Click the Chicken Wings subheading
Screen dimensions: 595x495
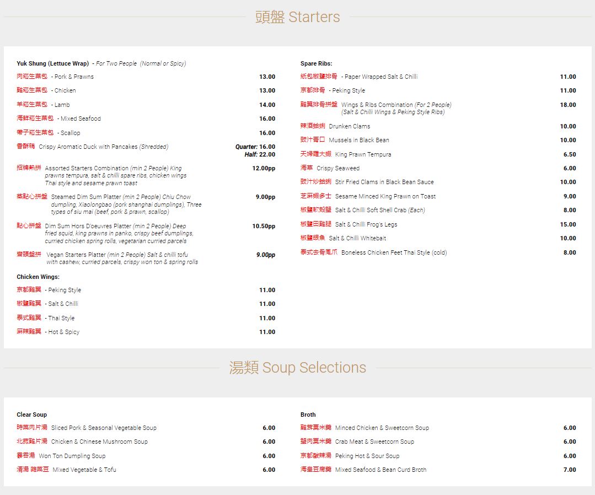38,277
